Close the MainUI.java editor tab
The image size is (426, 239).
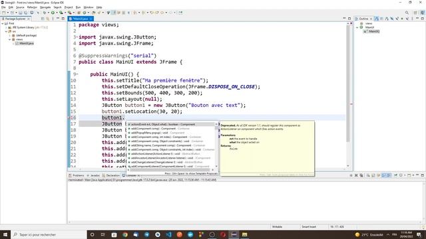[91, 19]
